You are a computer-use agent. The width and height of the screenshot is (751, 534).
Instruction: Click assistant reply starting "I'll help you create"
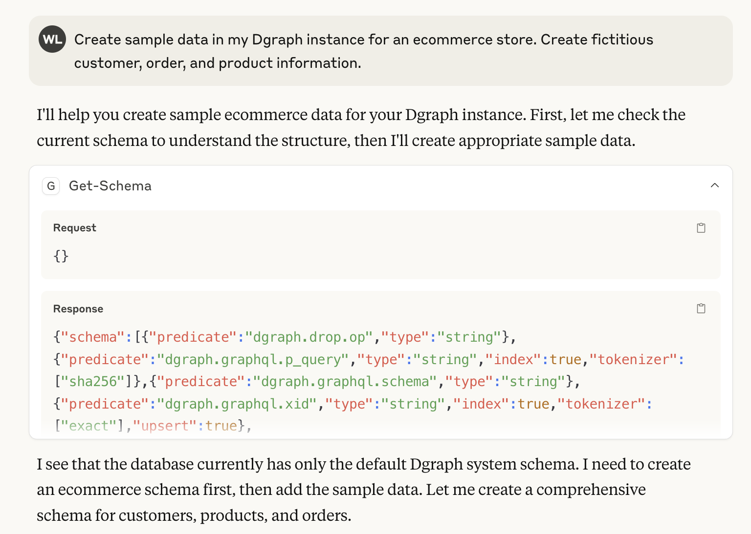pos(361,127)
